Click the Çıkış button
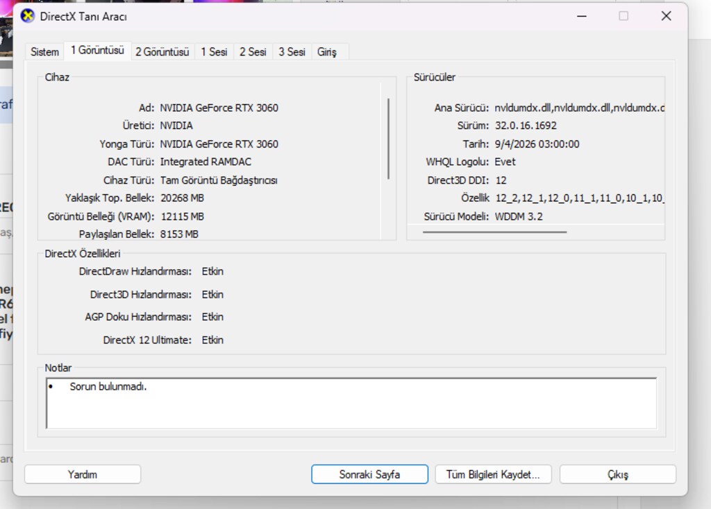Image resolution: width=711 pixels, height=509 pixels. coord(617,474)
